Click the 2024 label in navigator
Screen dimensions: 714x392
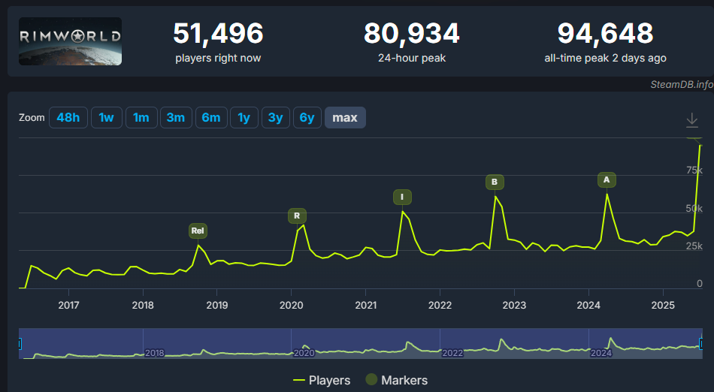click(601, 354)
